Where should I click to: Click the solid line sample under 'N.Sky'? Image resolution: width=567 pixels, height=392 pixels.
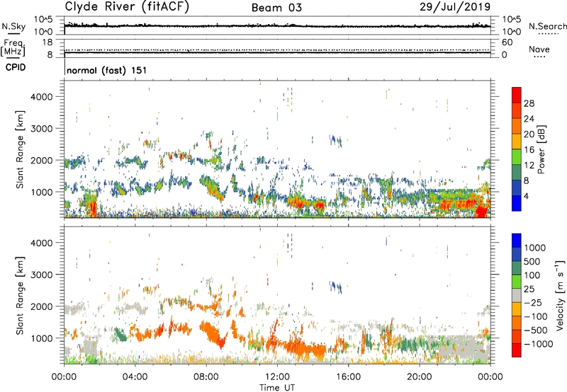(x=13, y=33)
